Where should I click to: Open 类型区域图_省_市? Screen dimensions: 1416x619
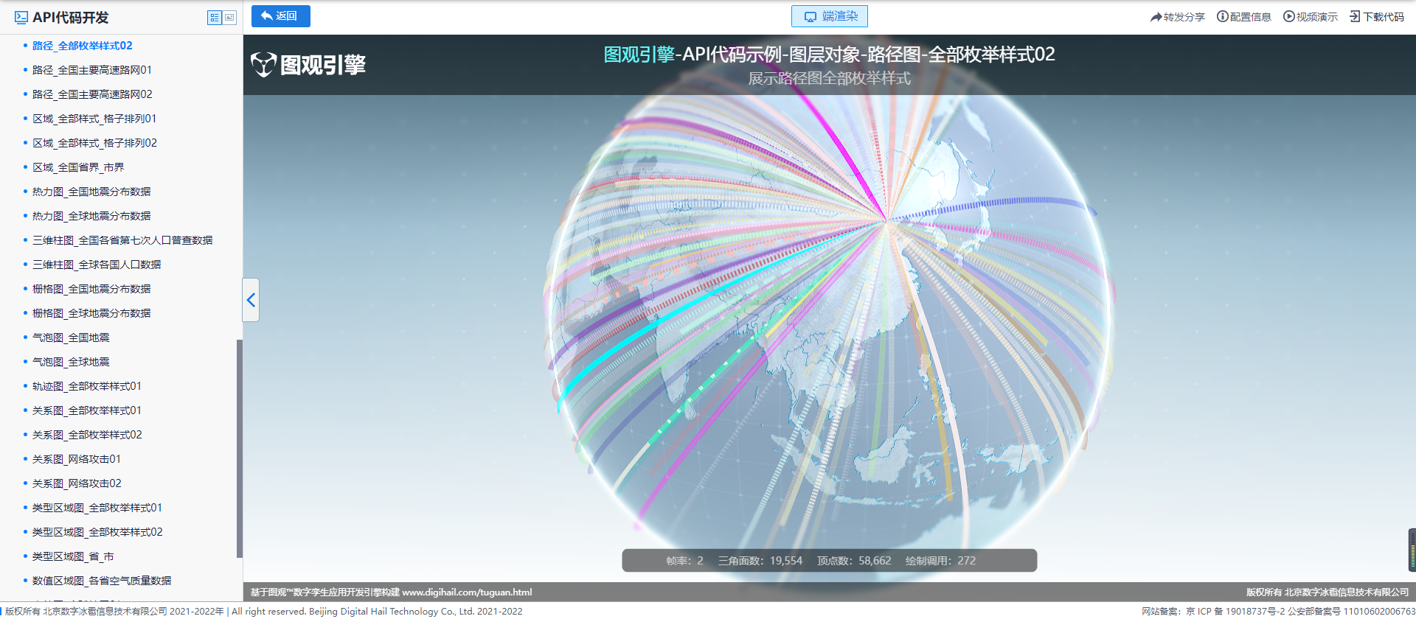click(73, 556)
